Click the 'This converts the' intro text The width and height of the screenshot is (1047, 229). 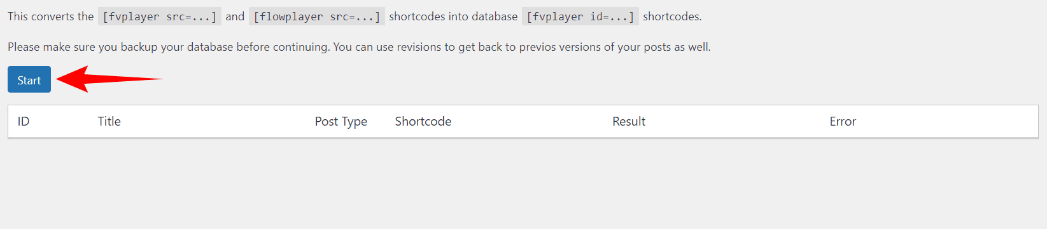click(51, 16)
